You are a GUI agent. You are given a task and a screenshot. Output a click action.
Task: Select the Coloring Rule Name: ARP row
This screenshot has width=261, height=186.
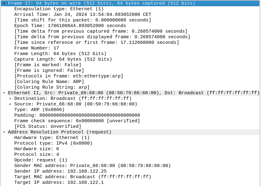(x=49, y=82)
